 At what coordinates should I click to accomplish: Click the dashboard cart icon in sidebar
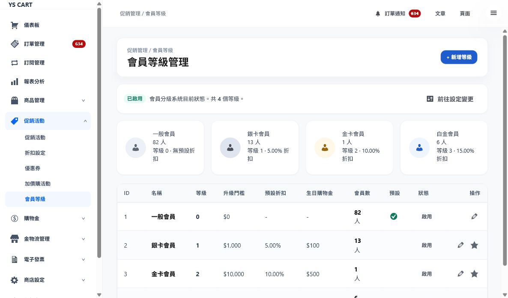pyautogui.click(x=14, y=25)
